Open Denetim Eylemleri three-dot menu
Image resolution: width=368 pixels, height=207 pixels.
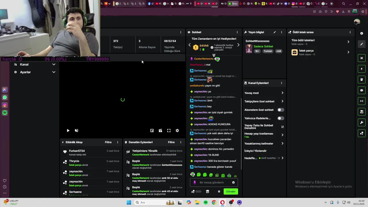coord(181,142)
